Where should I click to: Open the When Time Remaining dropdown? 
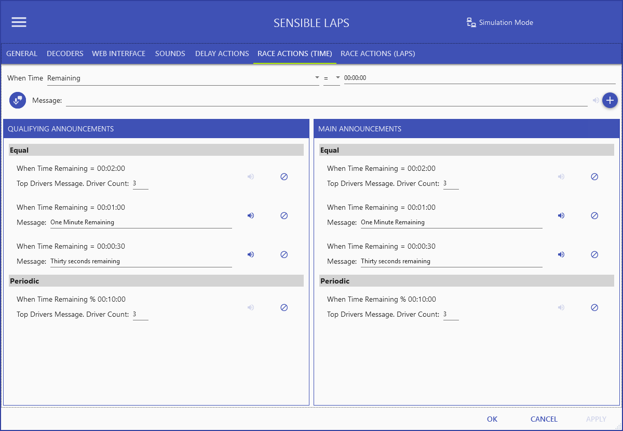(183, 78)
